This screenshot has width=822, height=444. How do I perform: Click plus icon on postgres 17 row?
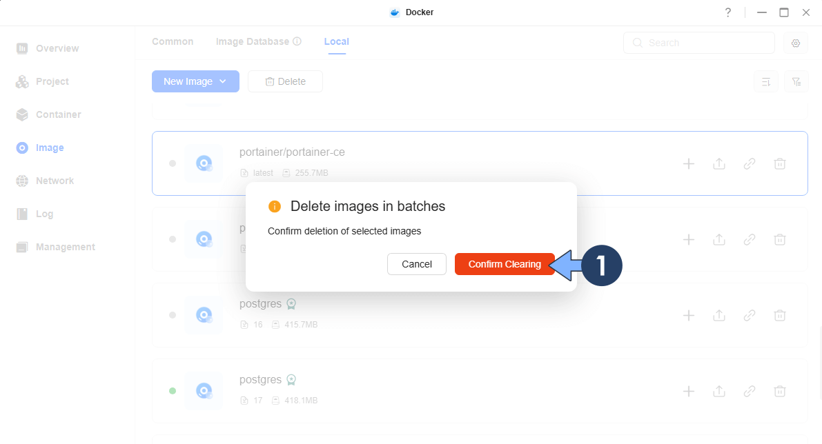pyautogui.click(x=689, y=391)
